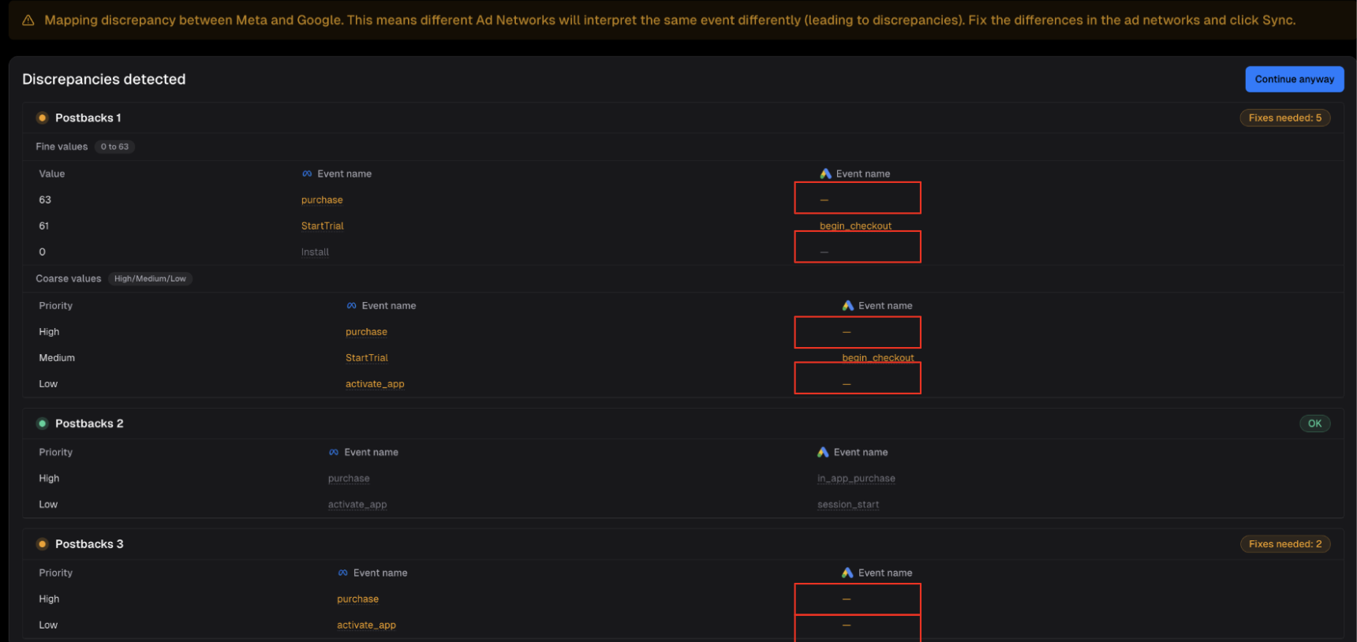Image resolution: width=1357 pixels, height=642 pixels.
Task: Click the 'Fixes needed: 2' badge on Postbacks 3
Action: 1284,544
